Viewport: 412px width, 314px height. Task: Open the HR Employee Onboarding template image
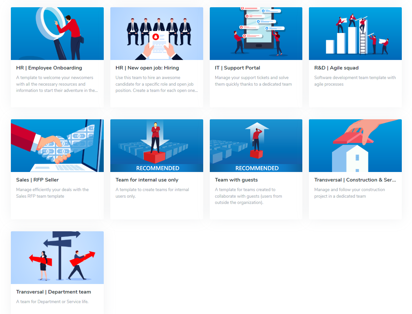57,34
